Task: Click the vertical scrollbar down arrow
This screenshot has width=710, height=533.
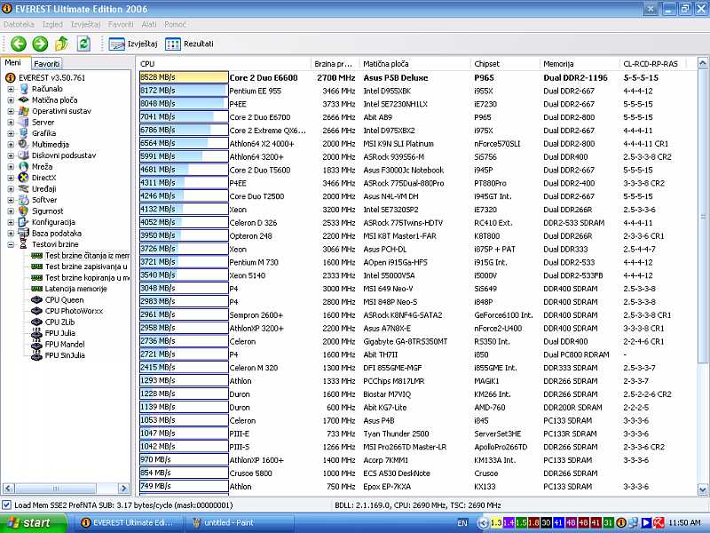Action: pyautogui.click(x=704, y=488)
